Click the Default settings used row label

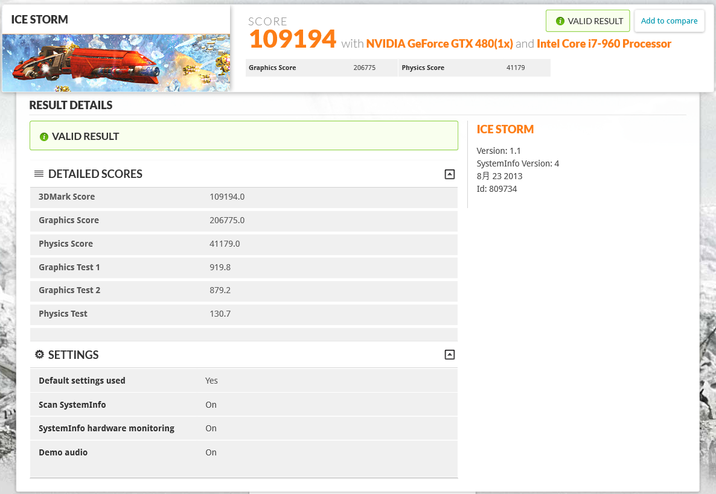pos(82,381)
